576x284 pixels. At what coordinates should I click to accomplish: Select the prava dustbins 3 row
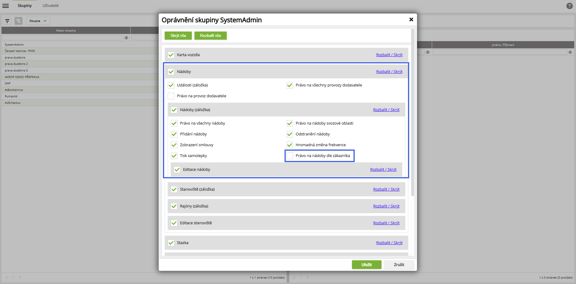pos(80,71)
